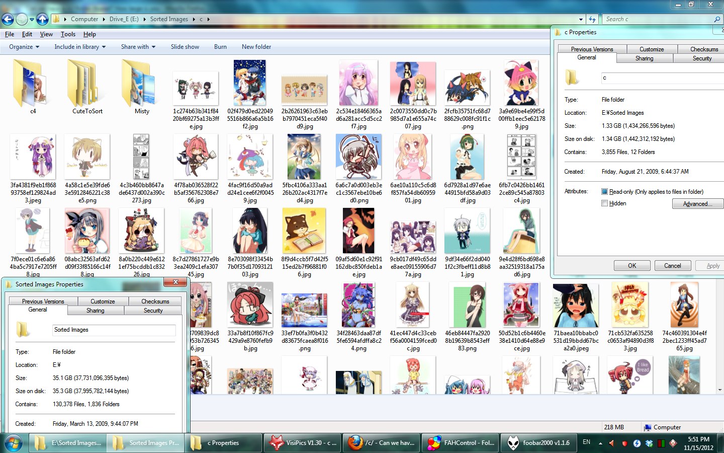Show hidden system tray icons

tap(600, 443)
